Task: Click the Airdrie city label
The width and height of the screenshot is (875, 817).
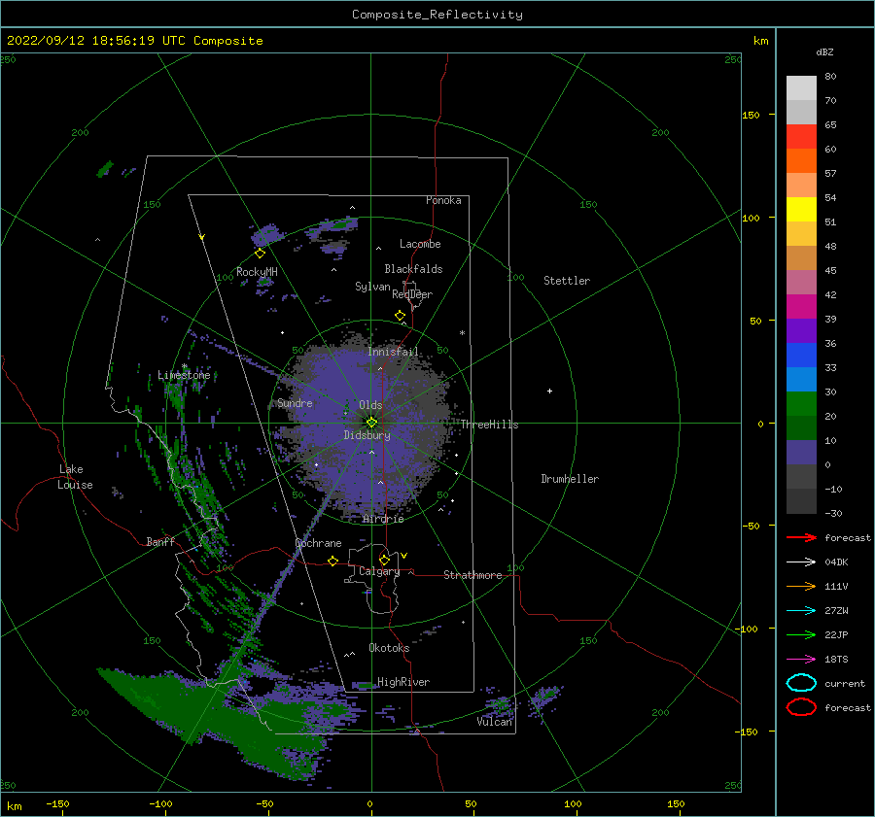Action: (x=383, y=519)
